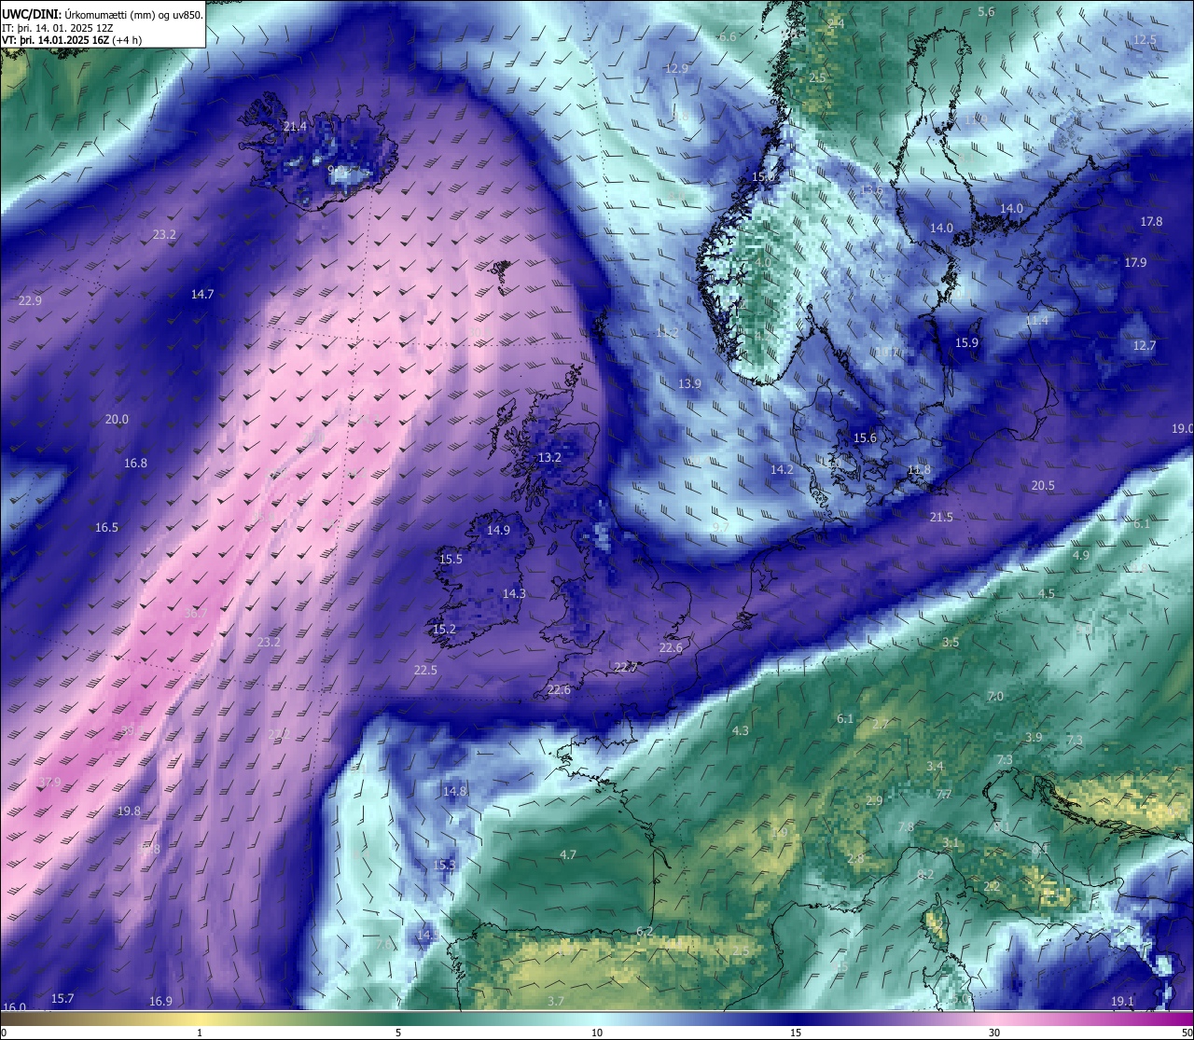The height and width of the screenshot is (1040, 1194).
Task: Click the 16.8 value over the Atlantic
Action: 135,463
